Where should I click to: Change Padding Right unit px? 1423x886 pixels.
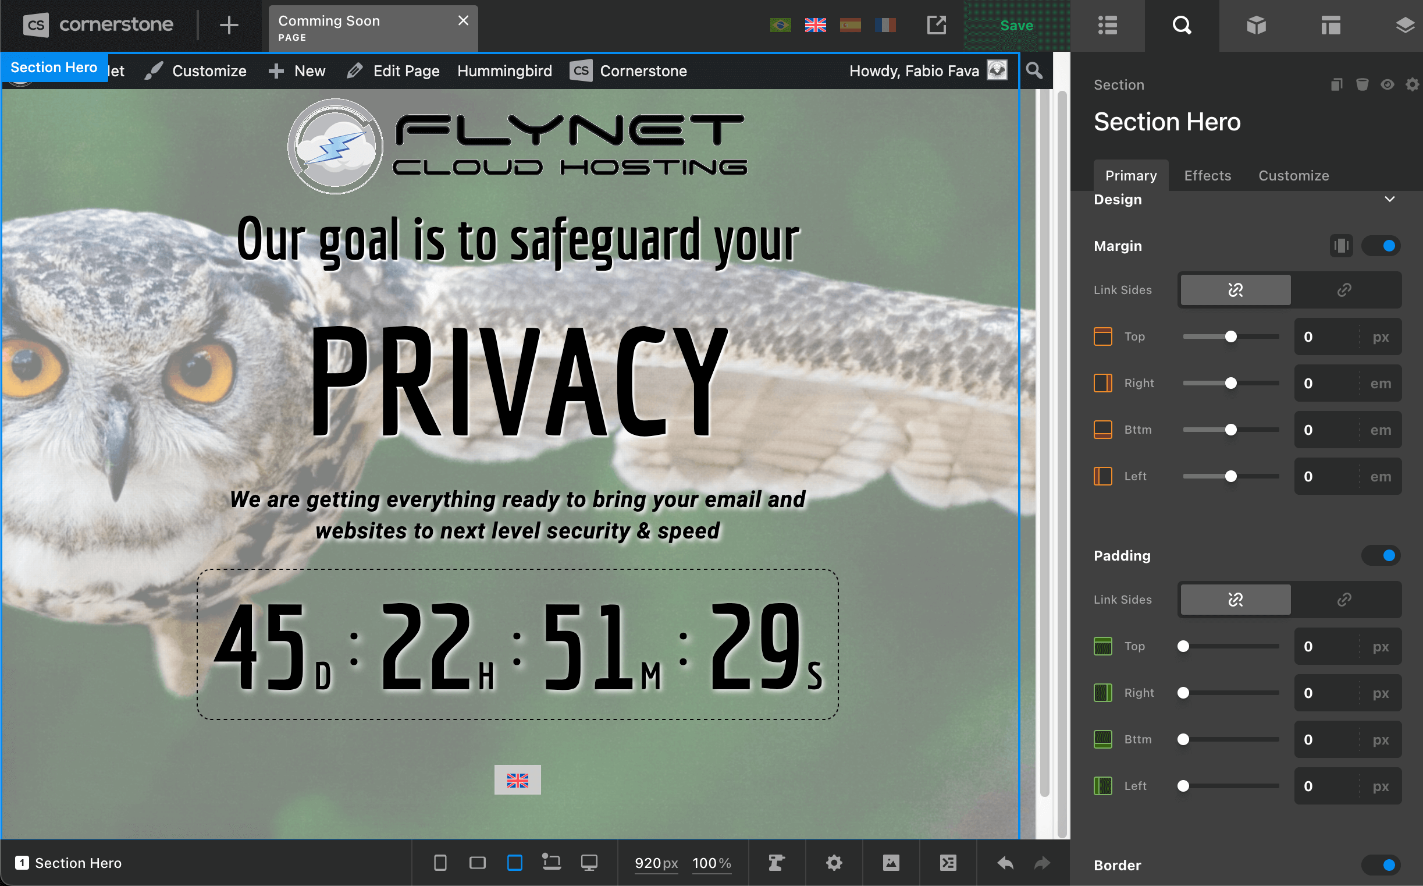(1381, 693)
